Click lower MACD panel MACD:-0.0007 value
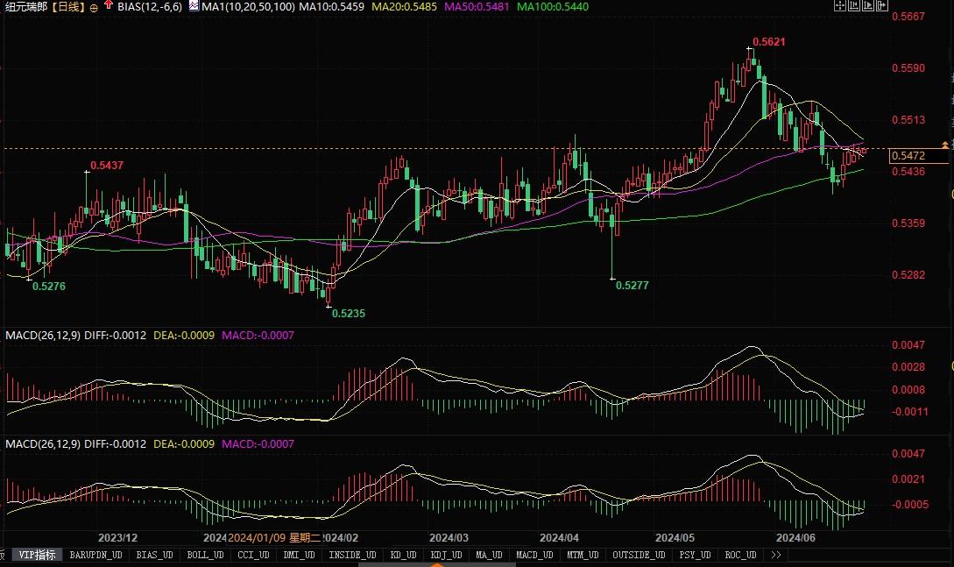This screenshot has width=954, height=567. (258, 444)
